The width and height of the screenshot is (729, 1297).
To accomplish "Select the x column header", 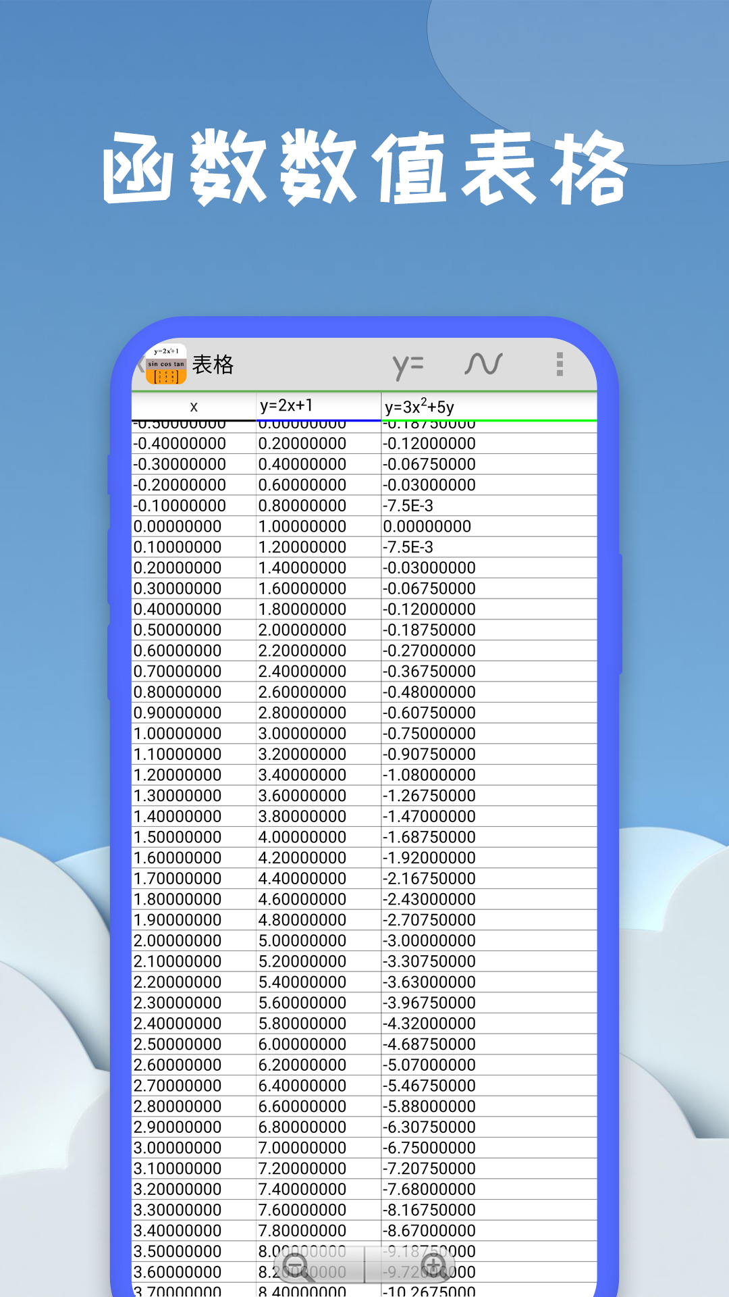I will [194, 407].
